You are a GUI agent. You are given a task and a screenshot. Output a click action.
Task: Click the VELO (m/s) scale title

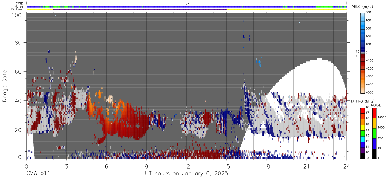click(x=362, y=7)
